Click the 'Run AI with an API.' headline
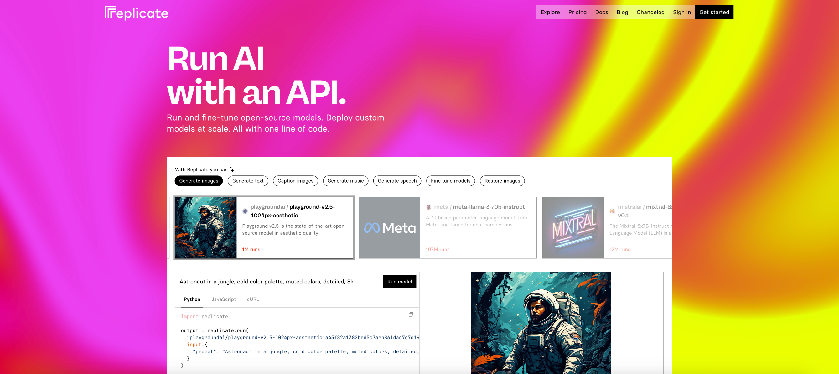Image resolution: width=839 pixels, height=374 pixels. (256, 75)
